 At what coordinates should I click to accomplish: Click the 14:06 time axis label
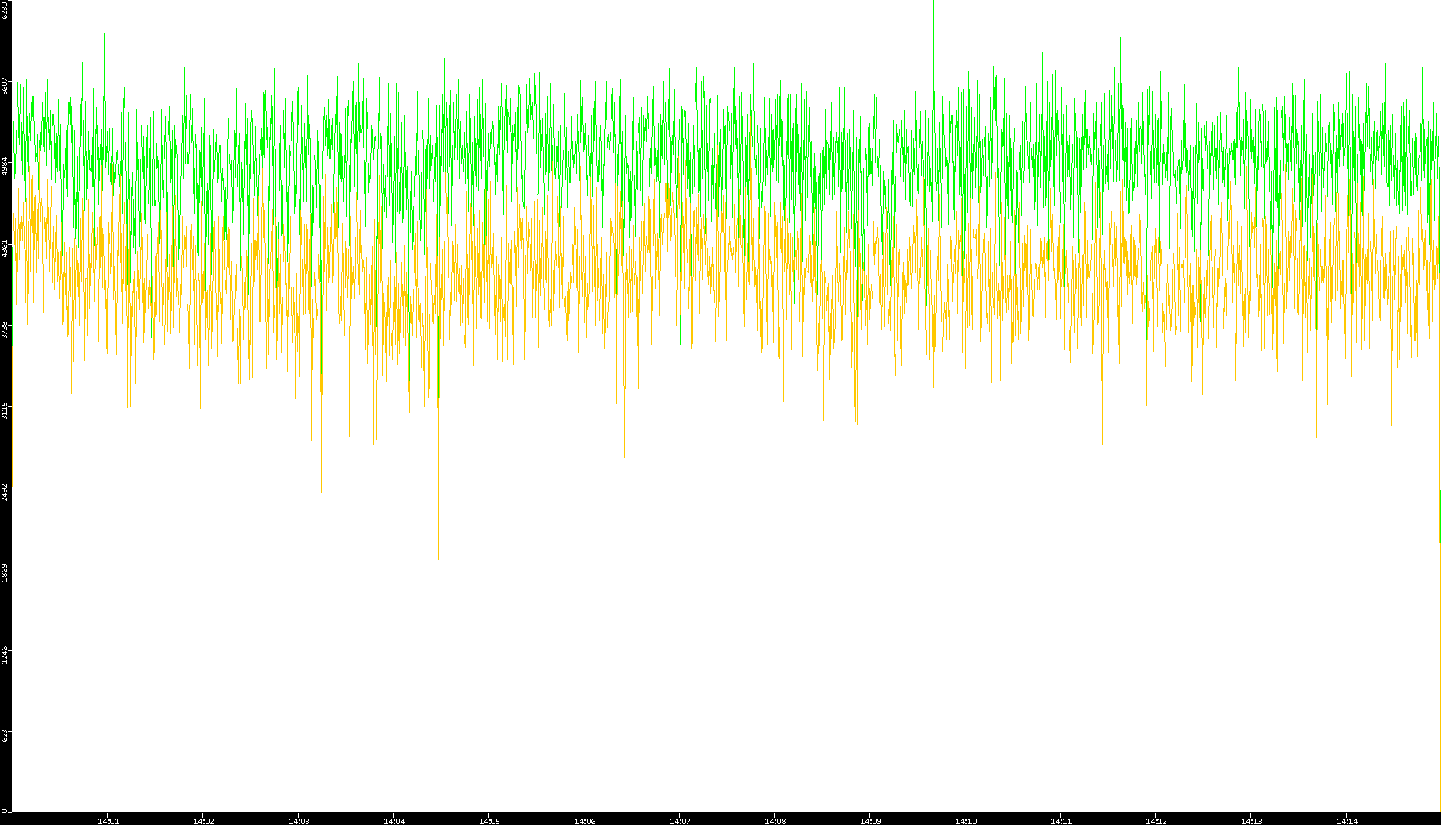click(x=584, y=821)
